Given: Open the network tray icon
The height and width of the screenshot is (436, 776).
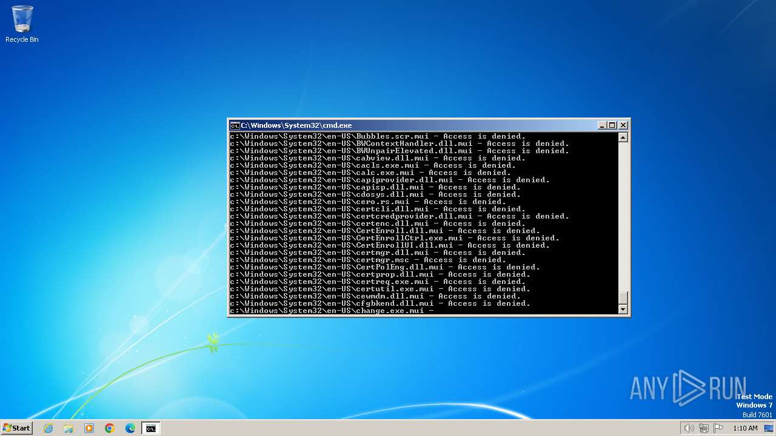Looking at the screenshot, I should click(x=704, y=428).
